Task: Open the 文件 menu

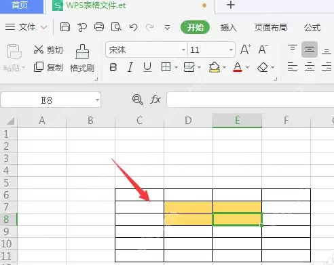Action: (27, 27)
